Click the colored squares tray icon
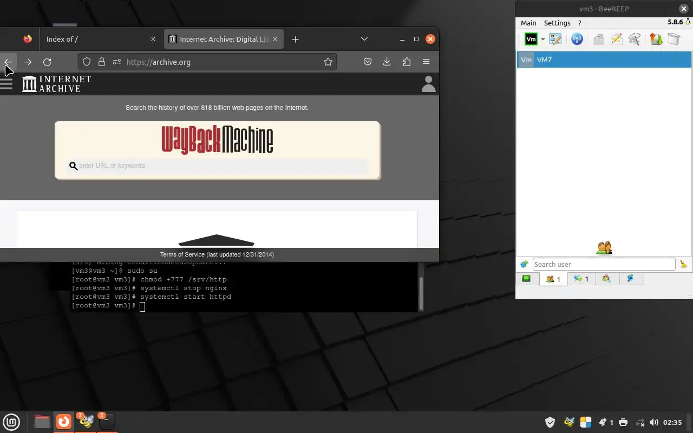The width and height of the screenshot is (693, 433). click(586, 422)
